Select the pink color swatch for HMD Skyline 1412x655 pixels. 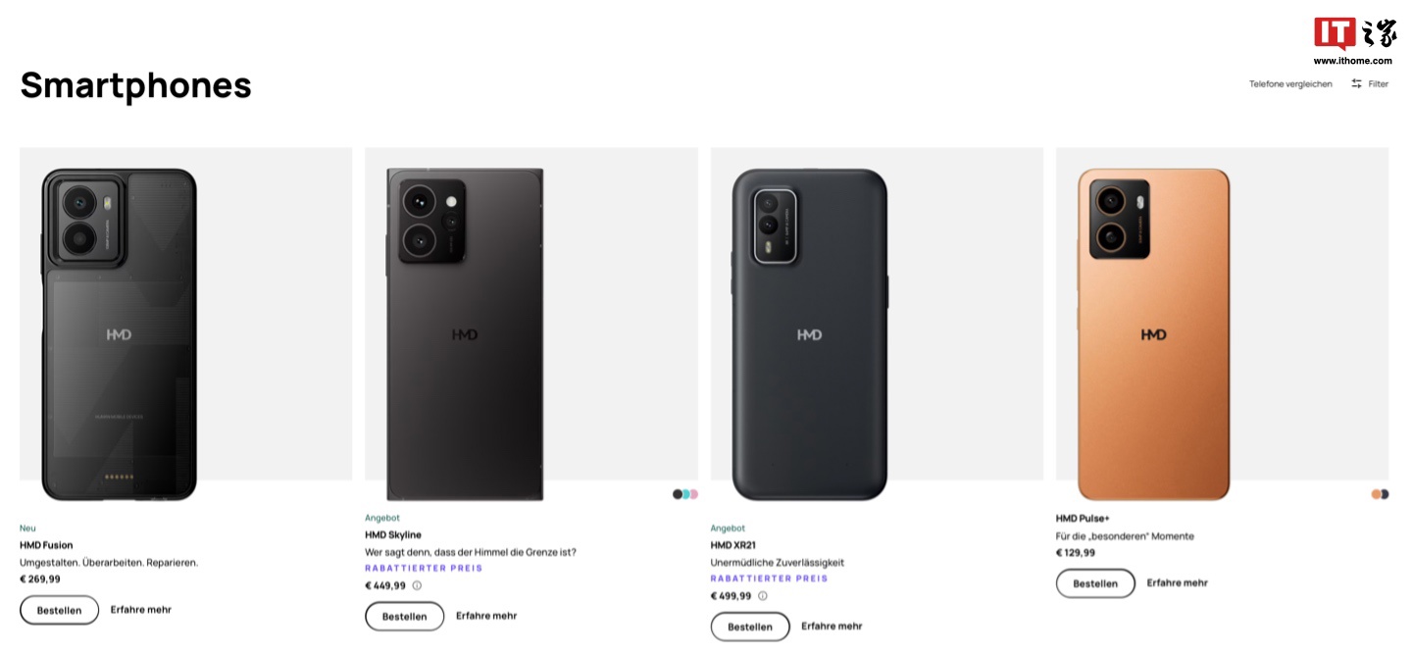pos(693,494)
